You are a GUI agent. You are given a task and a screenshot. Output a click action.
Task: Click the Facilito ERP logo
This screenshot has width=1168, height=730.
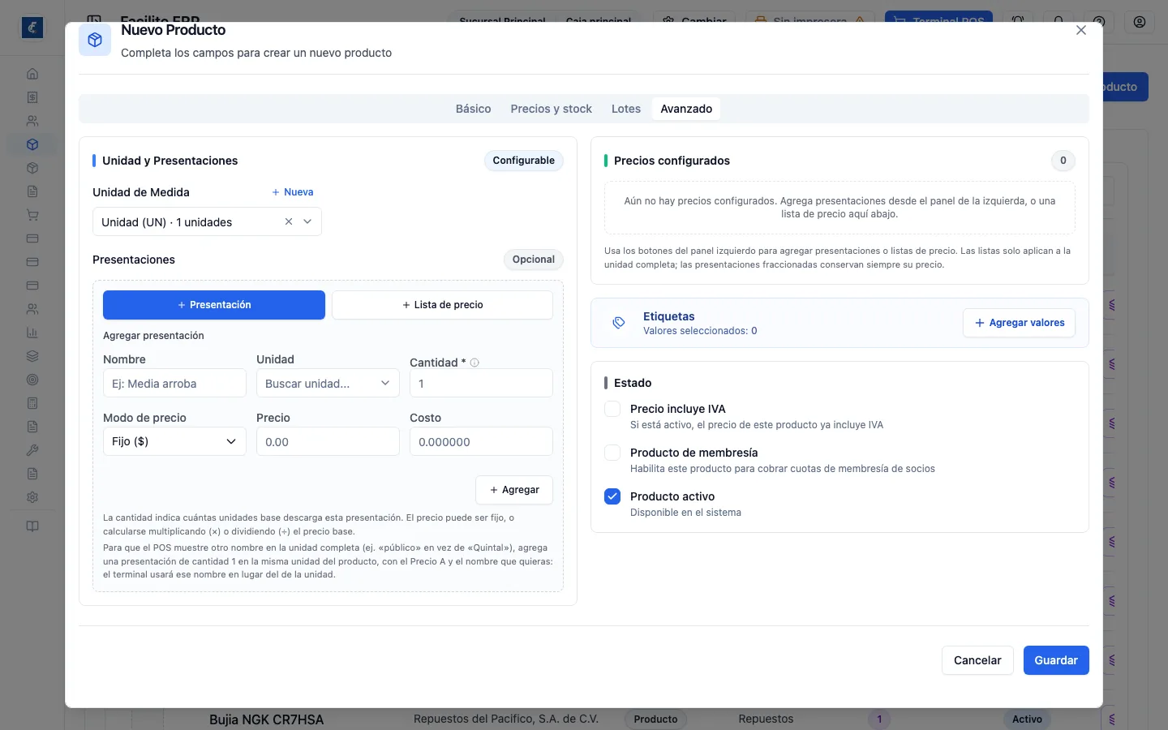32,28
